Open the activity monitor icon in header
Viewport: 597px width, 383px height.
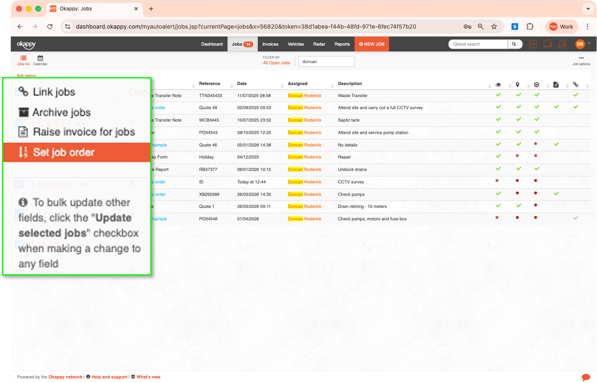[x=533, y=44]
